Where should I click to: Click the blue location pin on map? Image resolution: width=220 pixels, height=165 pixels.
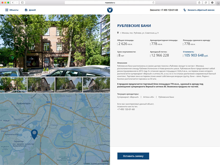(x=34, y=134)
